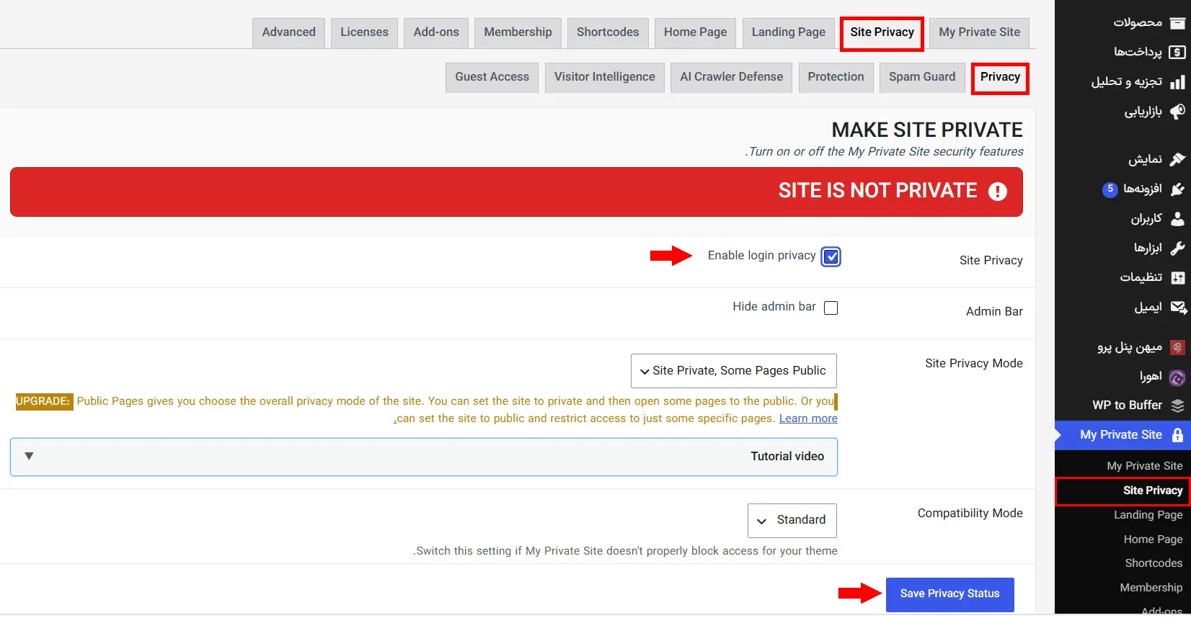This screenshot has width=1191, height=618.
Task: Select the Privacy sub-tab
Action: point(1000,78)
